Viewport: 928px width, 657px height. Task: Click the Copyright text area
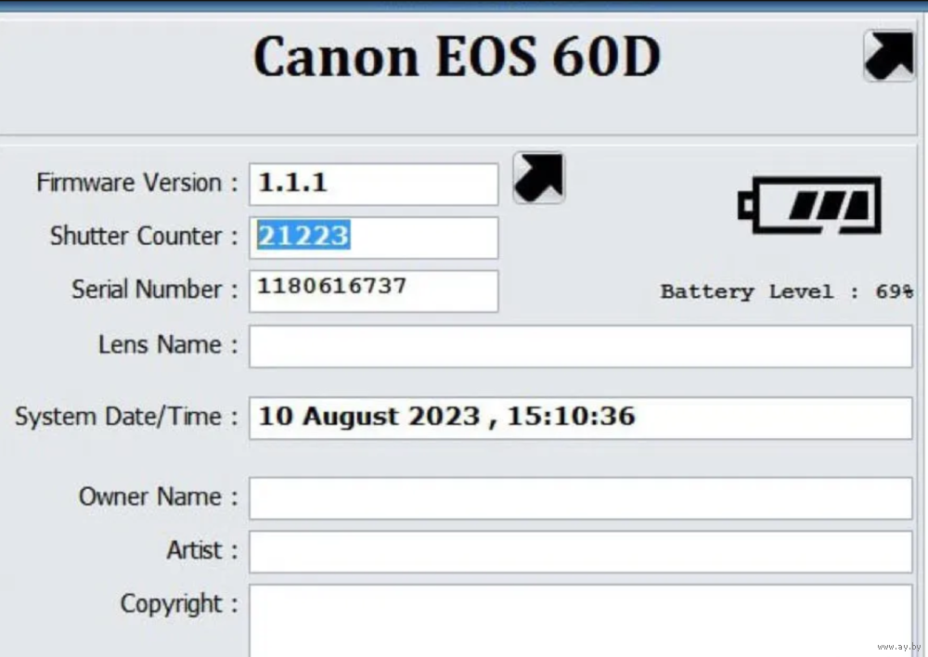[581, 621]
